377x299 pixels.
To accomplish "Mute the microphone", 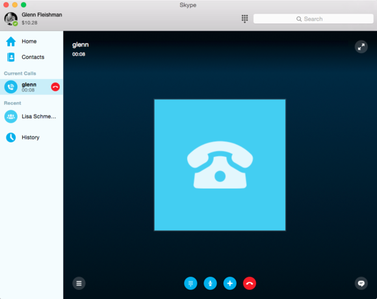I will pyautogui.click(x=210, y=283).
